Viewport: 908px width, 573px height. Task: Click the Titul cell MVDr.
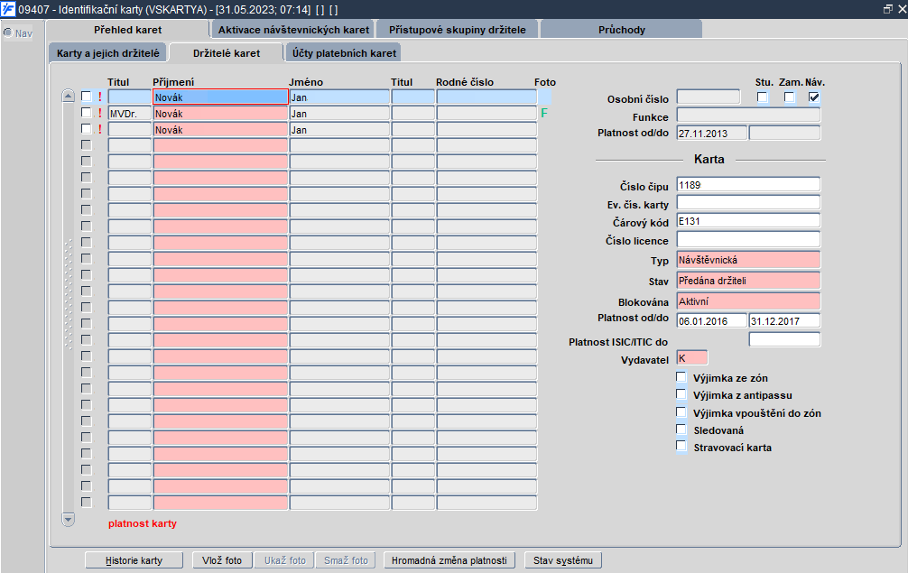pos(130,113)
